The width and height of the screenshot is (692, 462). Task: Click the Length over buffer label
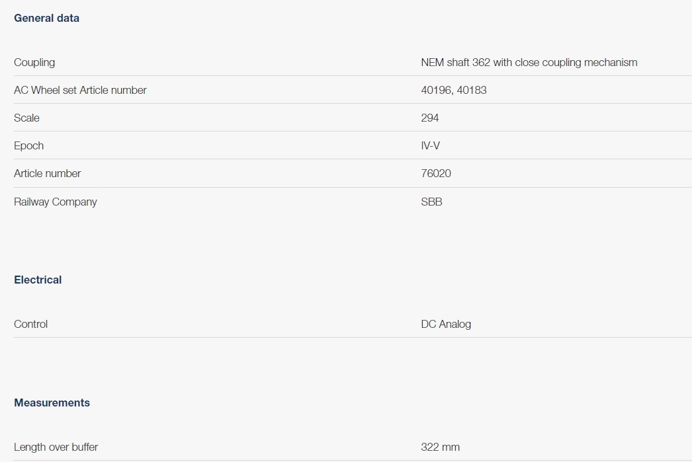56,447
